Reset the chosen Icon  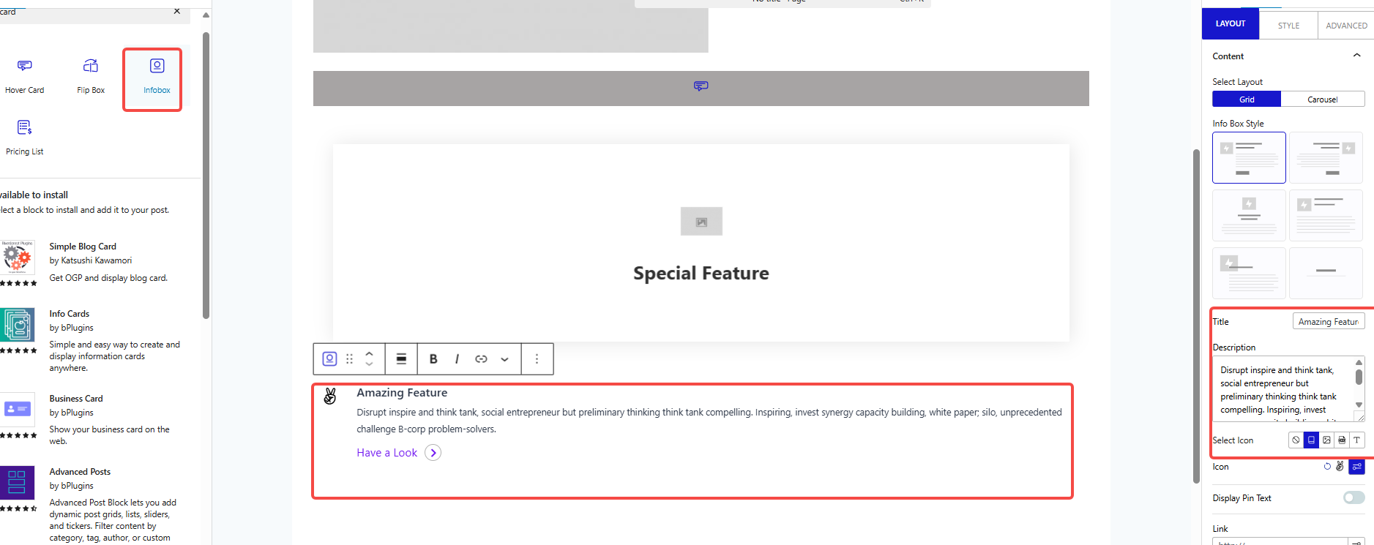1327,467
